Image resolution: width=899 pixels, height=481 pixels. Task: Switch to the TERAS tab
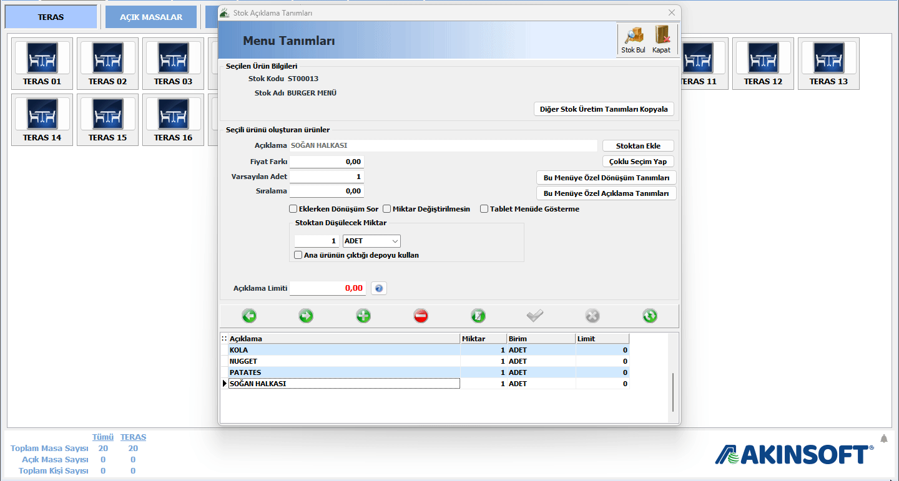click(51, 17)
